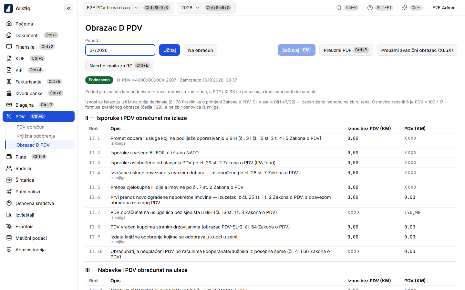Click the Plate payroll icon
This screenshot has height=290, width=465.
[9, 157]
